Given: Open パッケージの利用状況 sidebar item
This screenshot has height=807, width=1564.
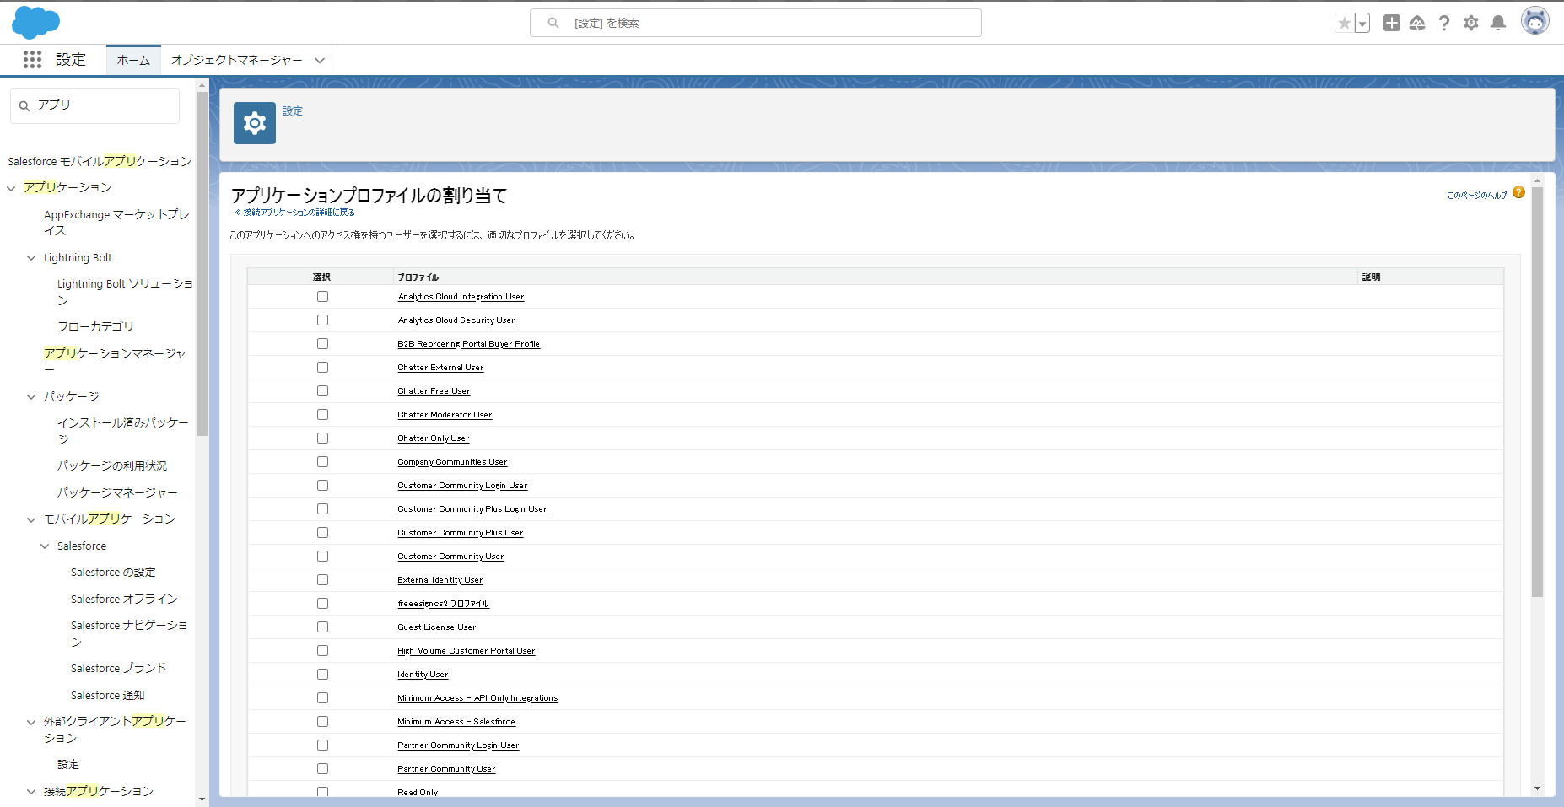Looking at the screenshot, I should coord(112,465).
